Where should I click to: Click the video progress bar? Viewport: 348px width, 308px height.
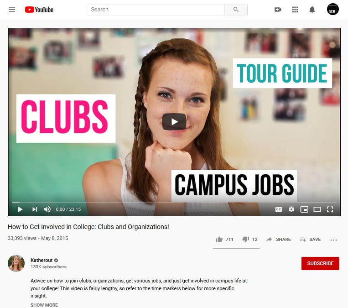pyautogui.click(x=174, y=202)
